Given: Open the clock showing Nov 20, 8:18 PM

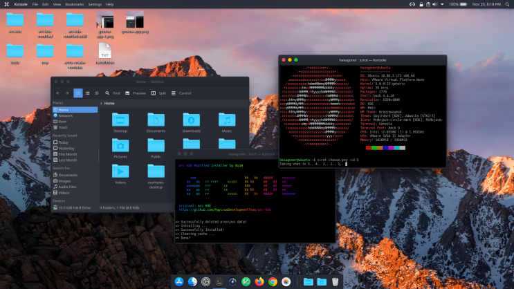Looking at the screenshot, I should 486,4.
